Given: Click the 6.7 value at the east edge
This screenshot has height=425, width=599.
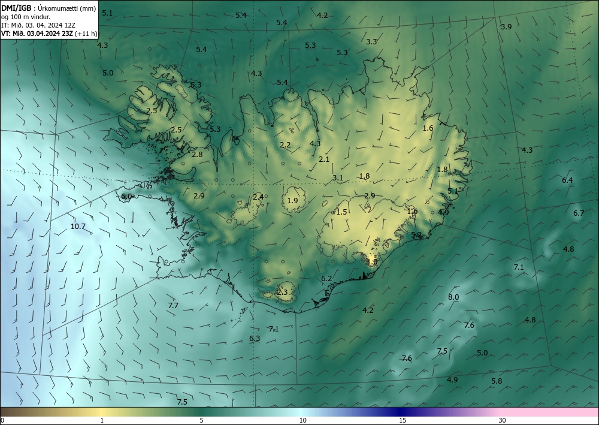Looking at the screenshot, I should [579, 213].
